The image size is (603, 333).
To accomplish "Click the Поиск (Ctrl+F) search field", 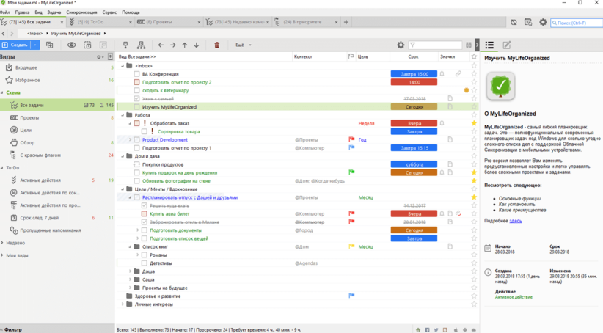I will pyautogui.click(x=577, y=23).
